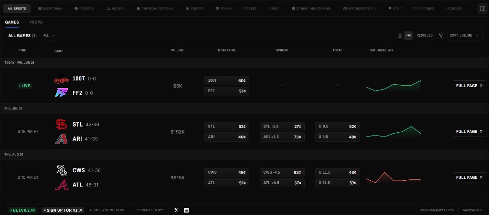Image resolution: width=489 pixels, height=215 pixels.
Task: Pick Over 11.5 total at 43¢
Action: (x=338, y=173)
